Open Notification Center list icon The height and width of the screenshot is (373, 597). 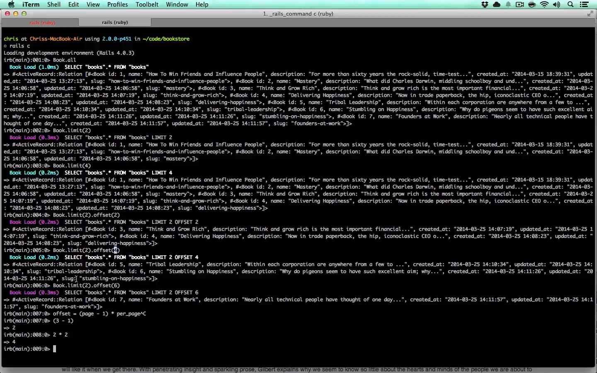pyautogui.click(x=584, y=5)
